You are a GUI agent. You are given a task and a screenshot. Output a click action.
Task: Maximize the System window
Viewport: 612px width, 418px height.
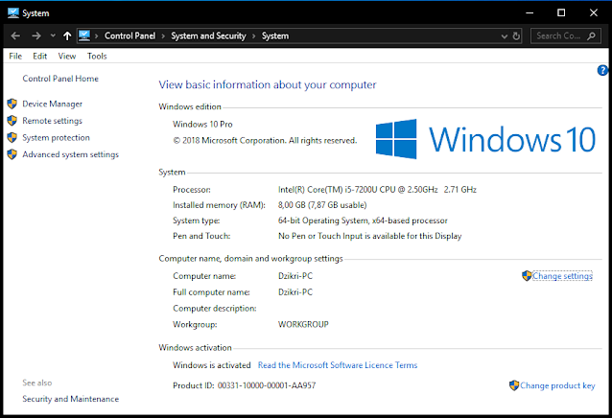(x=561, y=12)
